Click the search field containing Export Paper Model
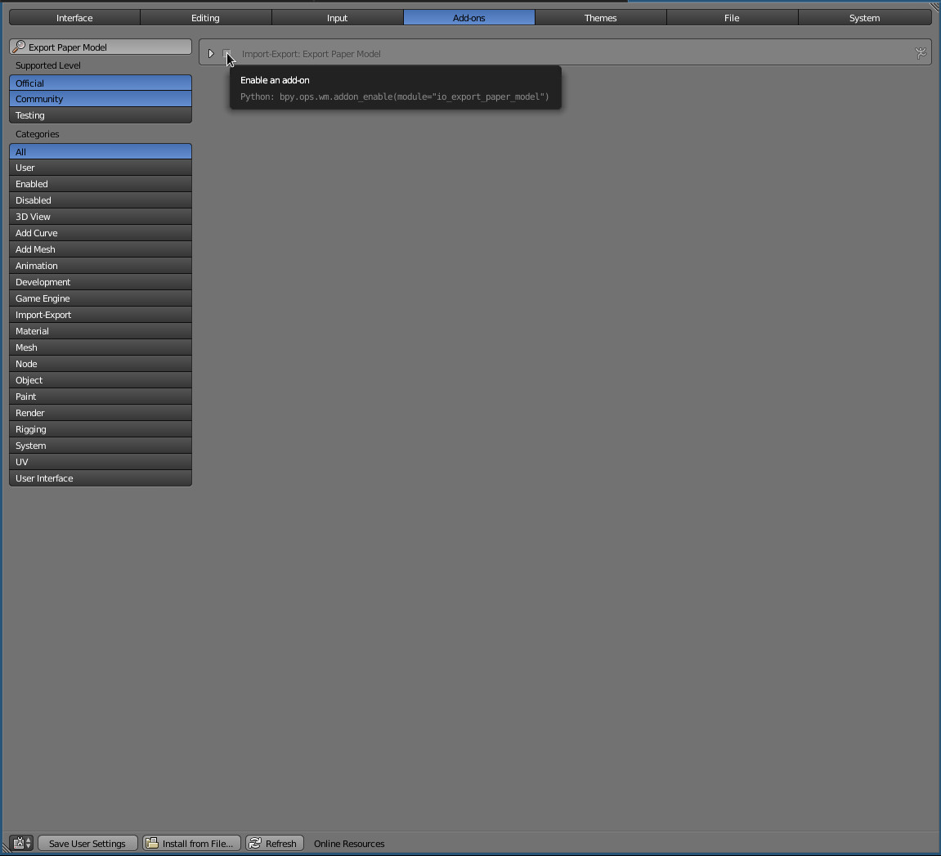This screenshot has width=941, height=856. coord(101,47)
